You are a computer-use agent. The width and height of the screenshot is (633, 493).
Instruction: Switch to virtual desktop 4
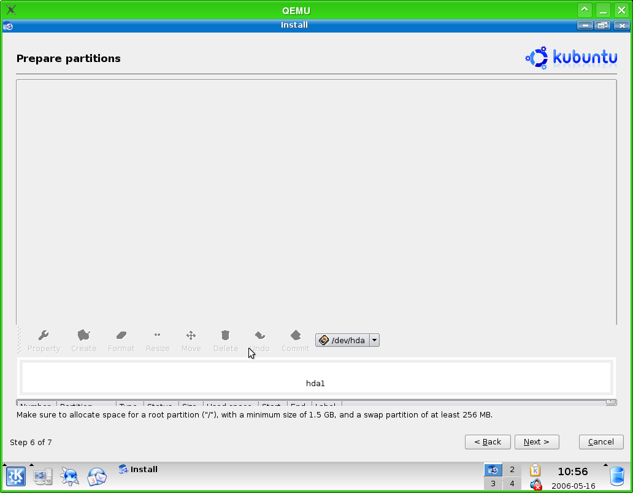(x=512, y=484)
